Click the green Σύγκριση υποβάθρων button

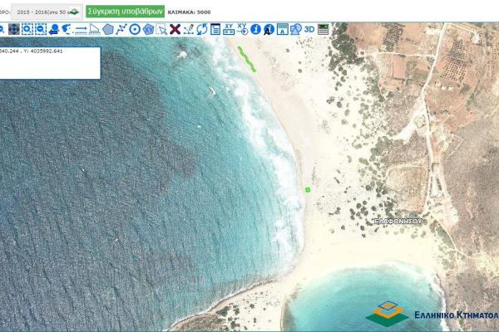coord(126,12)
